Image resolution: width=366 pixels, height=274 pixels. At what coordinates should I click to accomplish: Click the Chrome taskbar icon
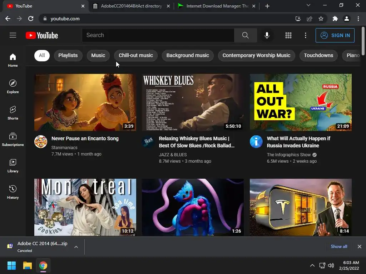[43, 265]
